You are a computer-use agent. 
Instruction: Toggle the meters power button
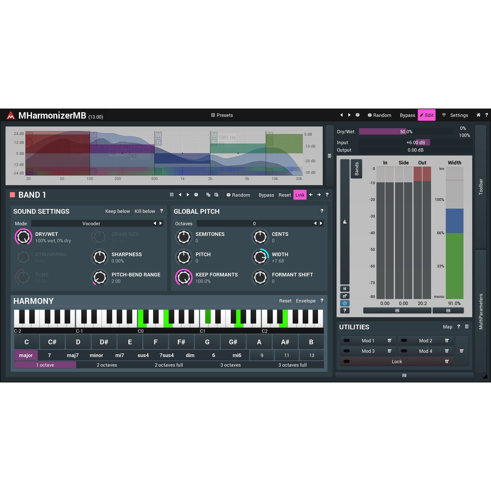[345, 303]
